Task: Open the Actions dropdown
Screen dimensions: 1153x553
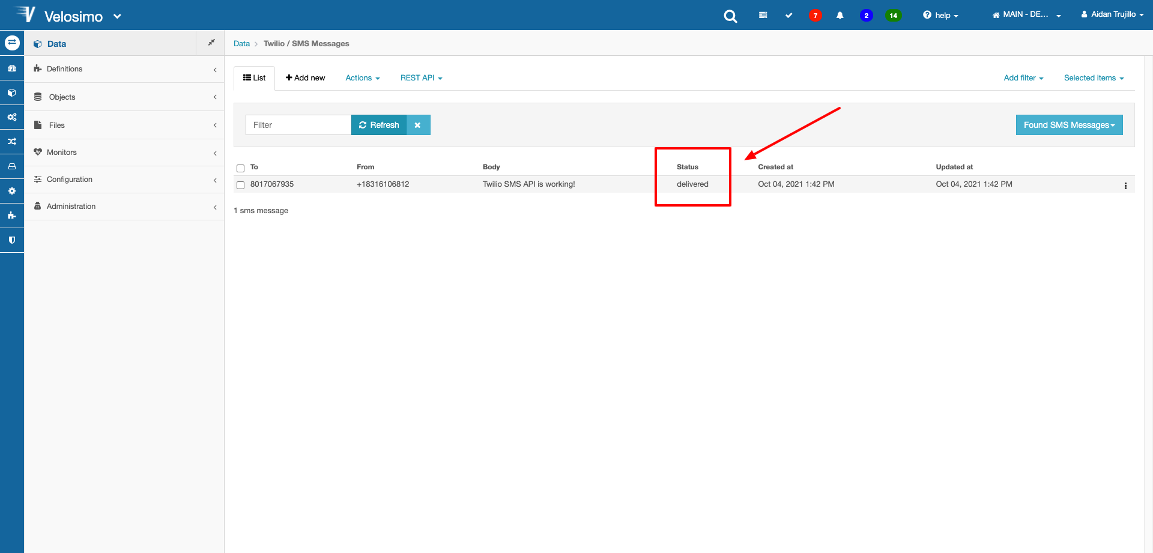Action: tap(363, 78)
